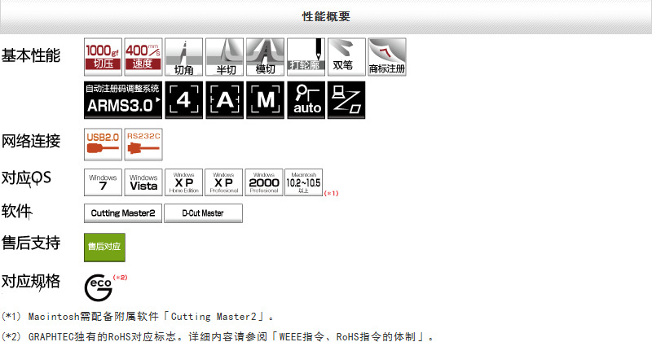The height and width of the screenshot is (342, 652).
Task: Click the Windows 2000 Professional icon
Action: (x=264, y=182)
